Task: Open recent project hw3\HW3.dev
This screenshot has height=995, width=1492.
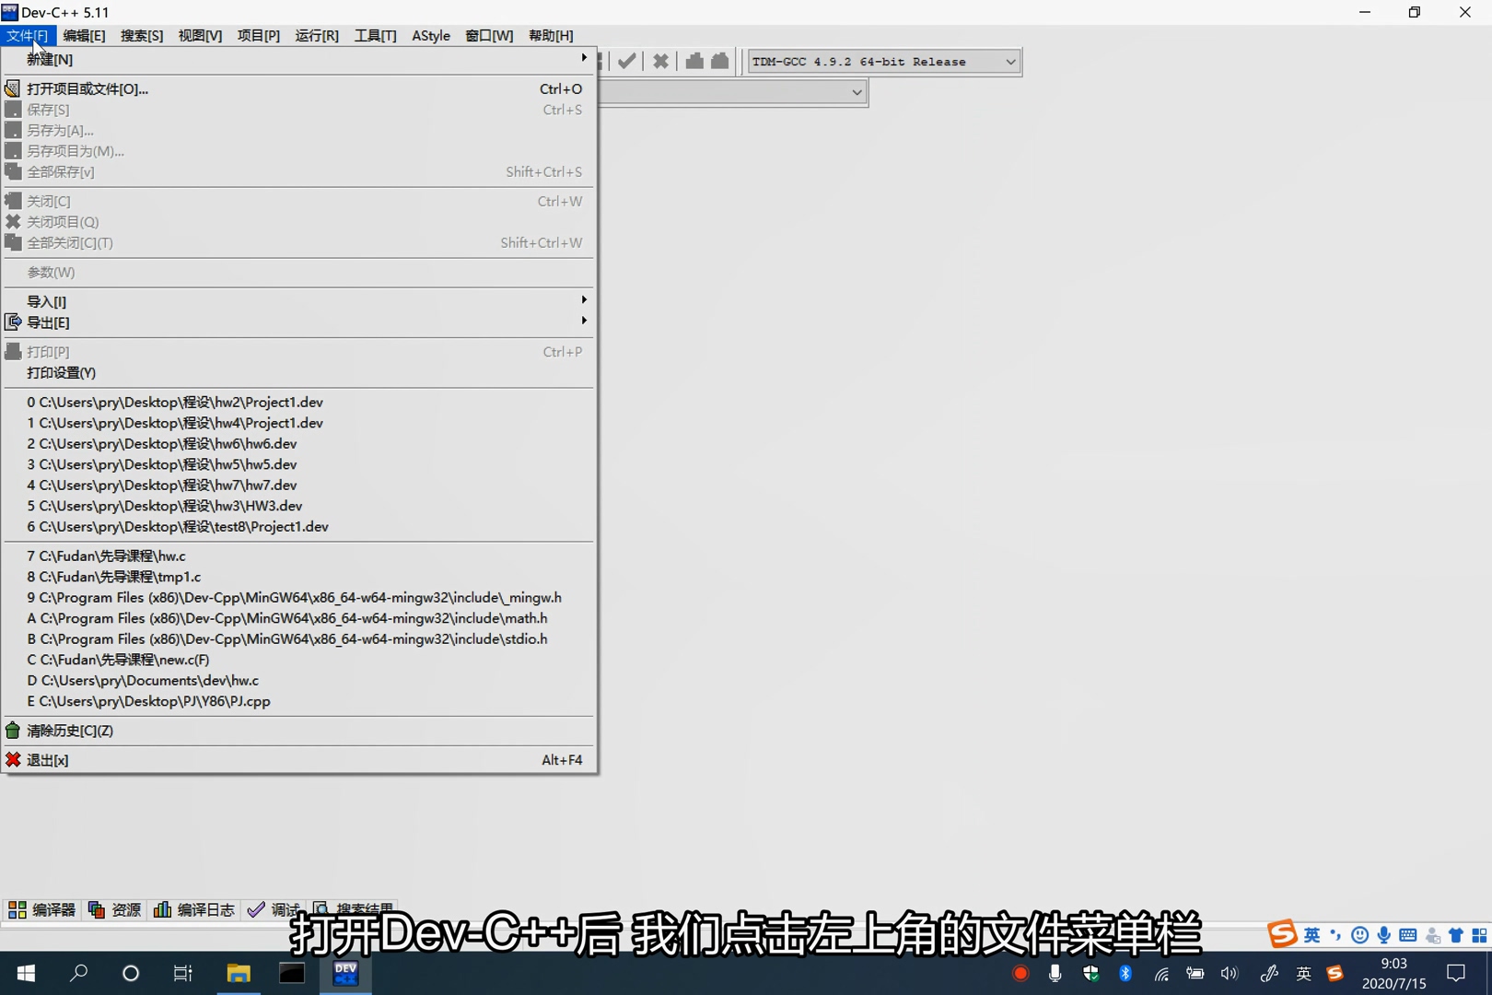Action: (x=298, y=506)
